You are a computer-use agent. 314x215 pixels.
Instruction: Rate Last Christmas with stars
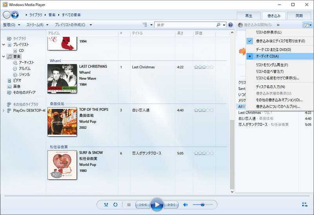204,67
